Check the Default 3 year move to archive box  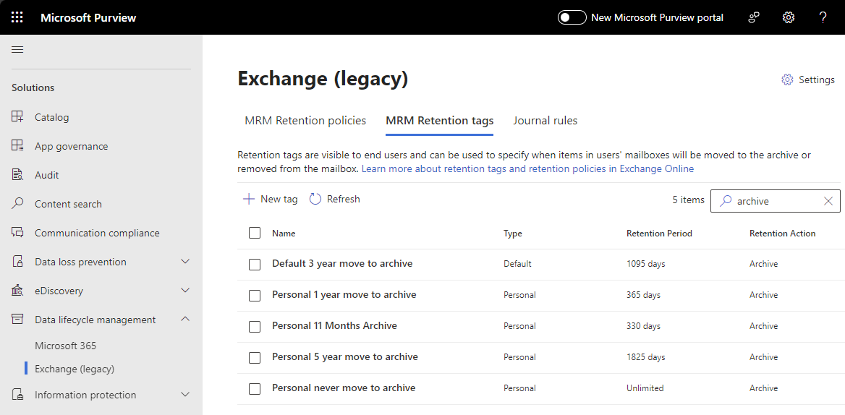pos(255,264)
